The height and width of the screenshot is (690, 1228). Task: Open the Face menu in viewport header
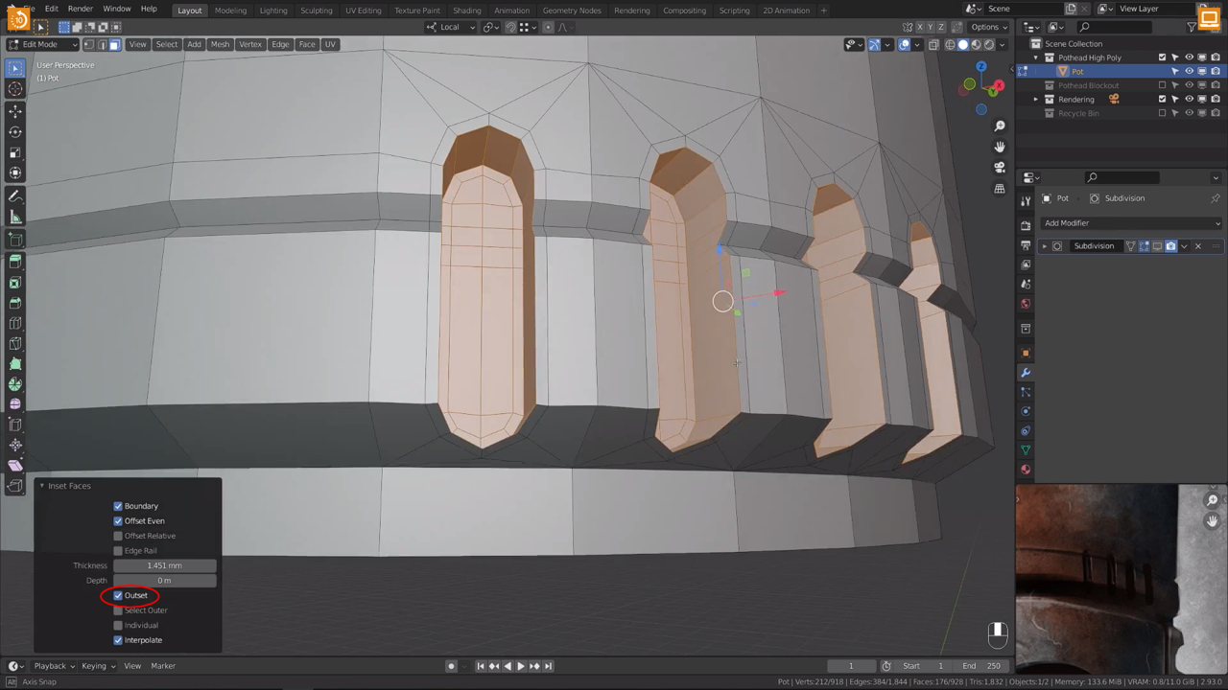[x=307, y=44]
